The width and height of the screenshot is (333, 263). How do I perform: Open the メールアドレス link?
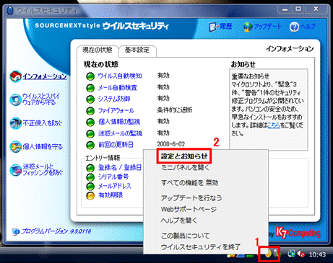tap(114, 186)
